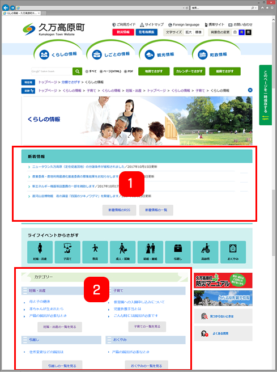Expand the このページを一時保存する side tab
277x372 pixels.
point(266,95)
